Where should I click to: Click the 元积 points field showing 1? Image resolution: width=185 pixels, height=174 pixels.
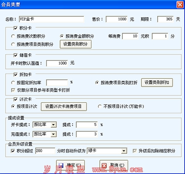click(160, 36)
